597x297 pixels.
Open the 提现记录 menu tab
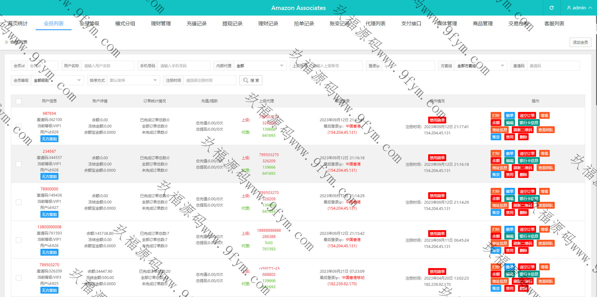(232, 24)
